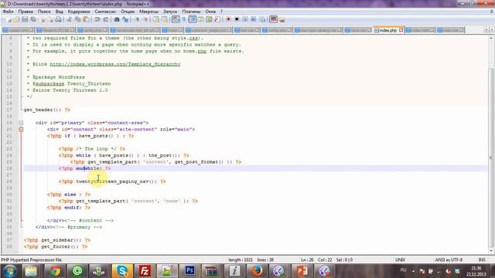495x278 pixels.
Task: Click the tab bar scroll-left arrow
Action: click(x=486, y=29)
